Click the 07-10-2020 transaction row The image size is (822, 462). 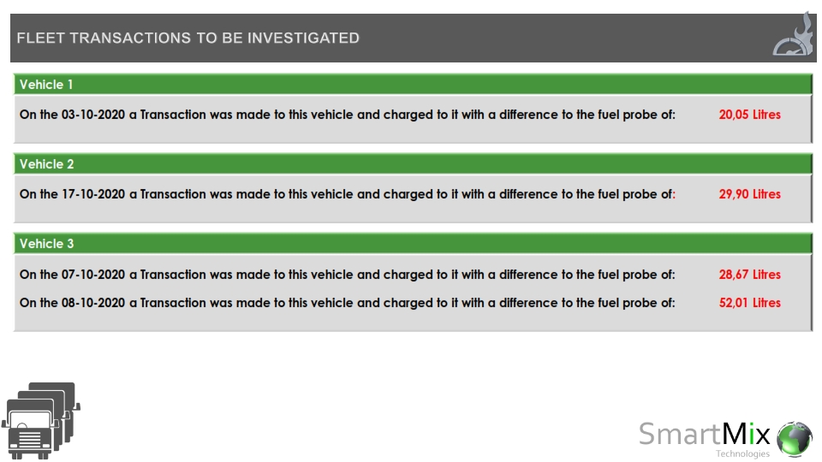(x=400, y=275)
